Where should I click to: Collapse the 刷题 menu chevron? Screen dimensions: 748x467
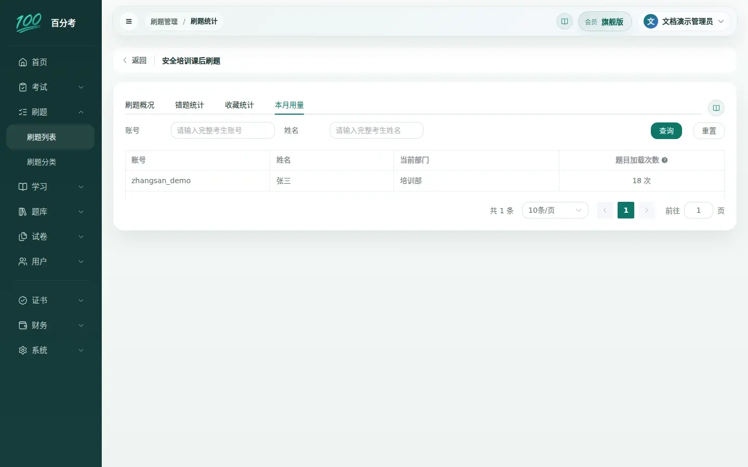click(x=81, y=112)
